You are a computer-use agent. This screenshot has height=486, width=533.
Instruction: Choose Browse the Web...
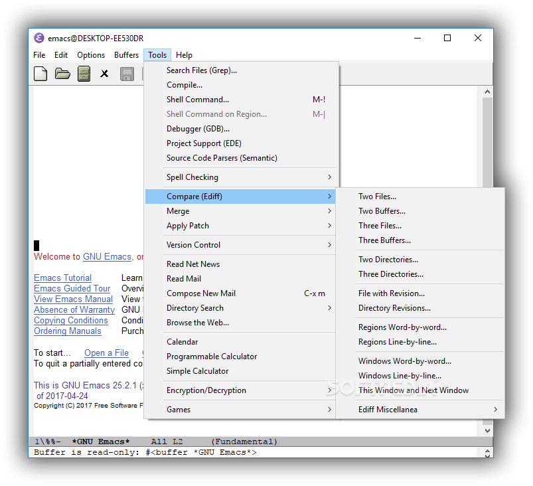click(240, 323)
